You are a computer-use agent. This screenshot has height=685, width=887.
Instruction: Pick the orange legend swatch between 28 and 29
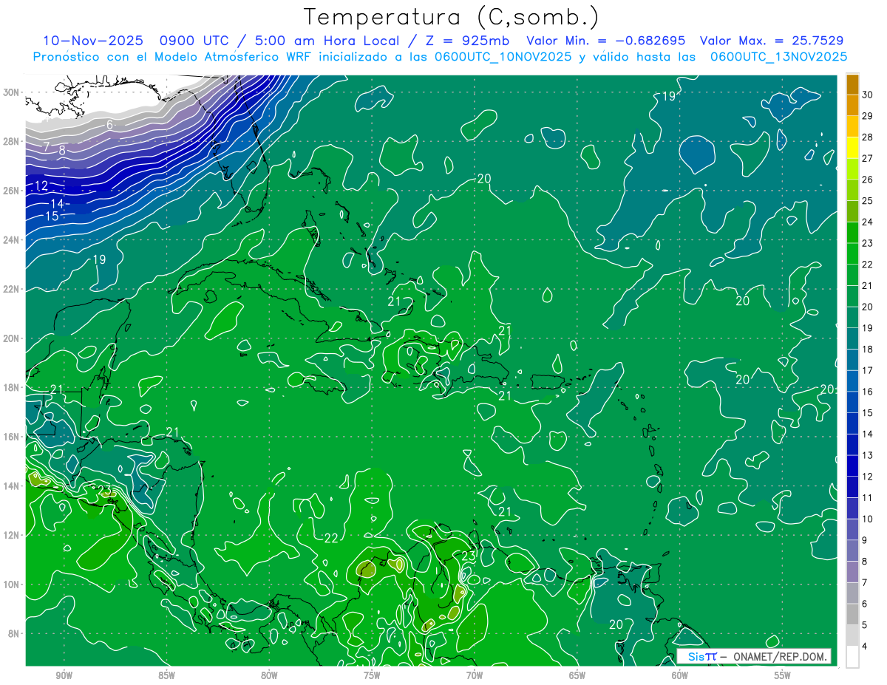click(852, 126)
